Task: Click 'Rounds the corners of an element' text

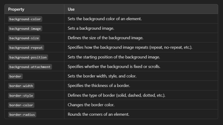Action: click(98, 114)
